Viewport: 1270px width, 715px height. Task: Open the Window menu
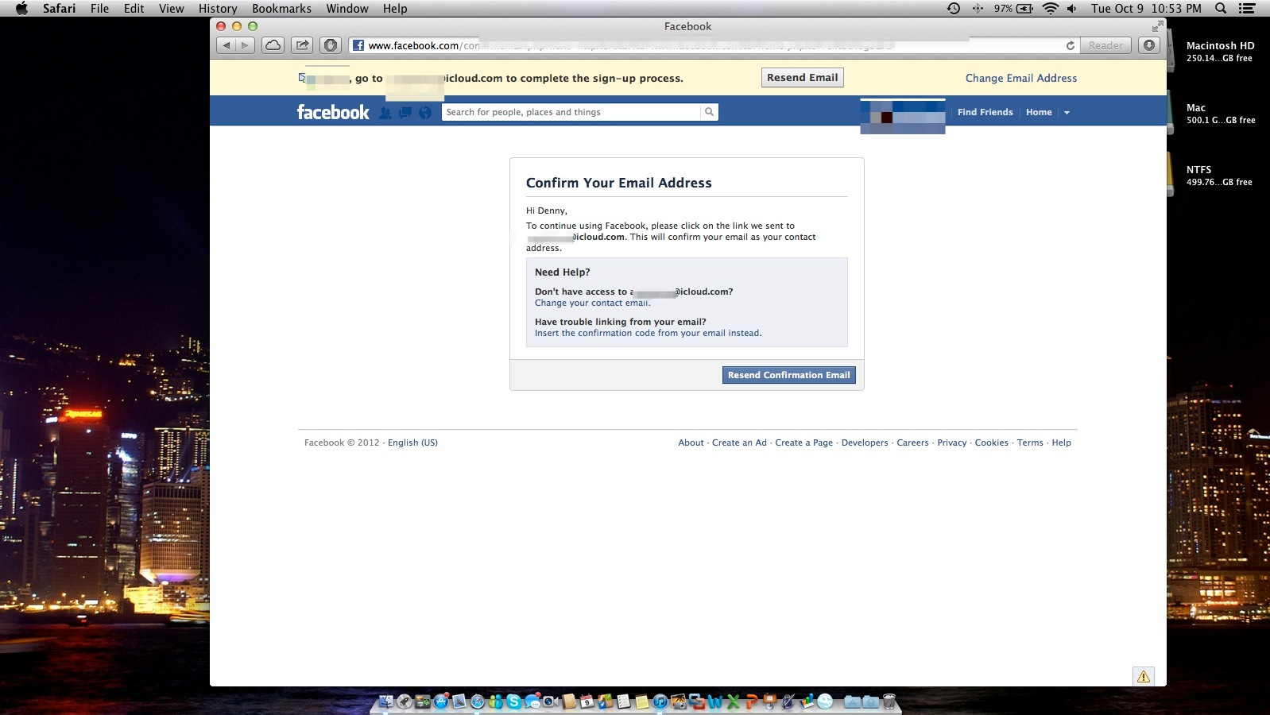[347, 9]
